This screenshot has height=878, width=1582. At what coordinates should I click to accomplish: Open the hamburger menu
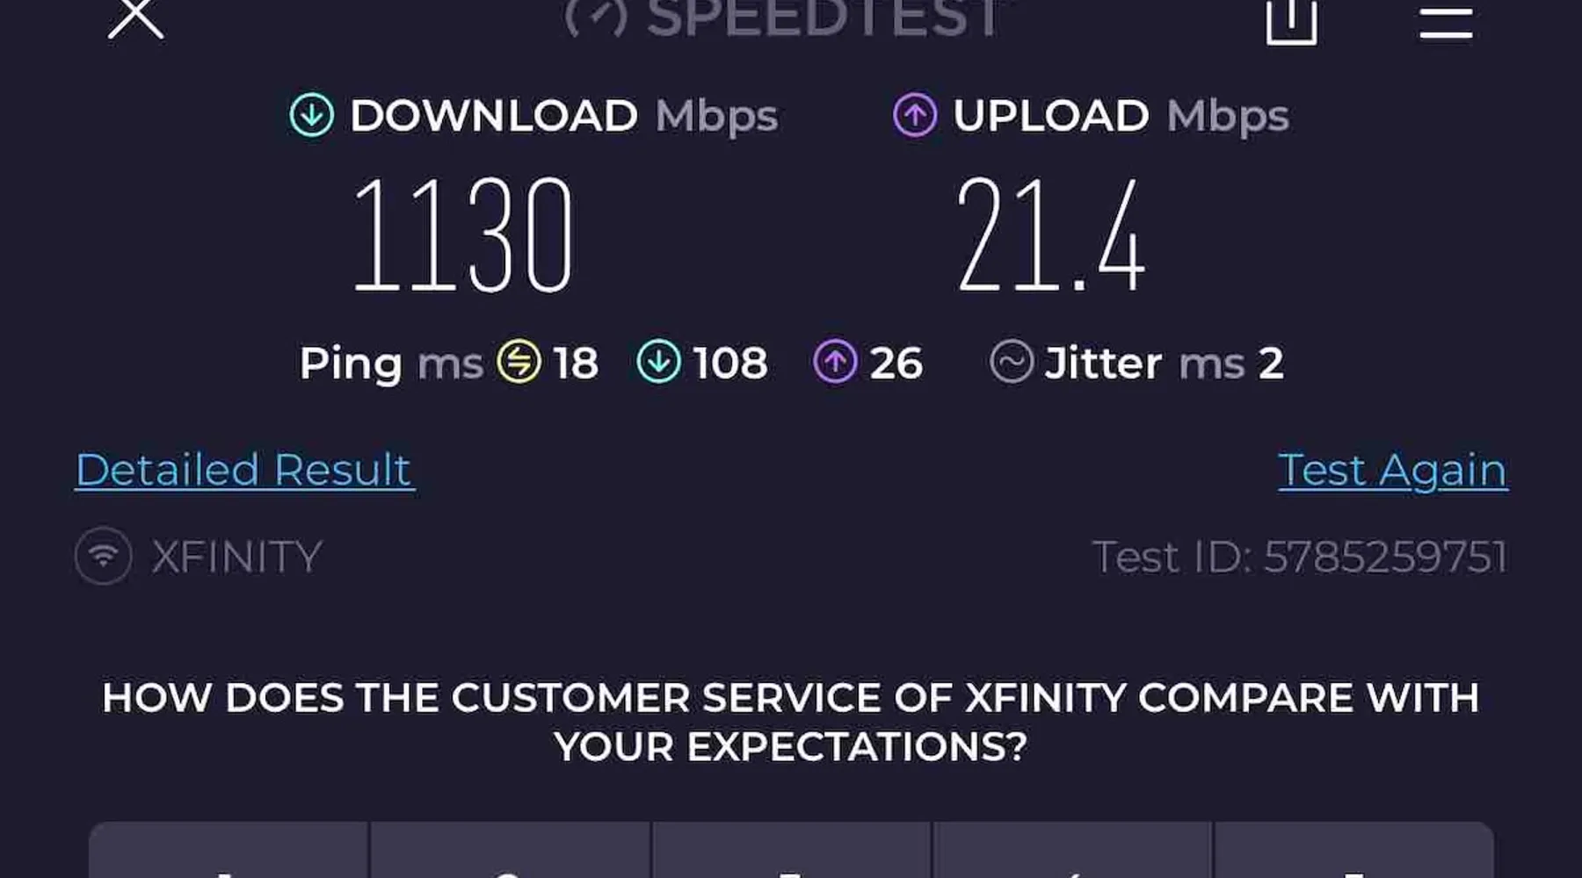pos(1446,21)
